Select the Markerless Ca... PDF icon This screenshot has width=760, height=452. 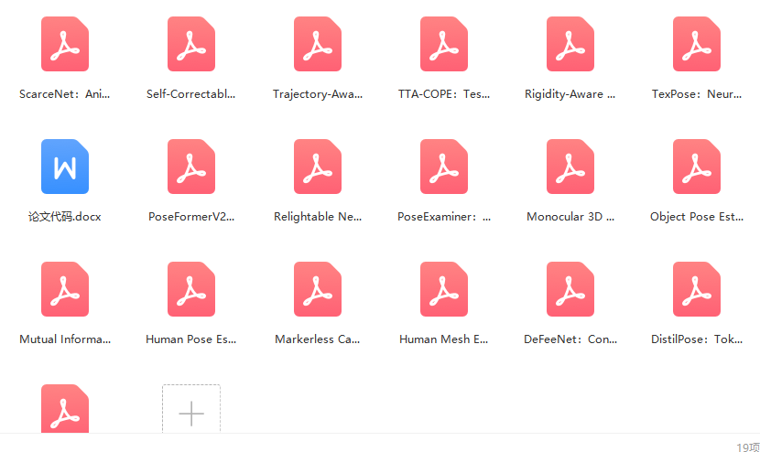click(318, 289)
